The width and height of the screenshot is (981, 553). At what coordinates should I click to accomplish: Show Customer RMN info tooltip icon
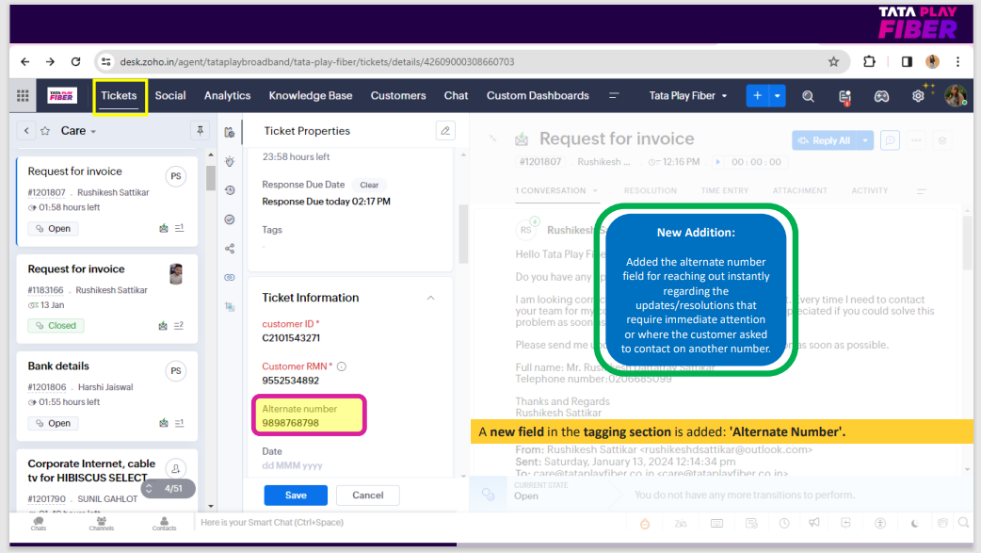pyautogui.click(x=342, y=366)
